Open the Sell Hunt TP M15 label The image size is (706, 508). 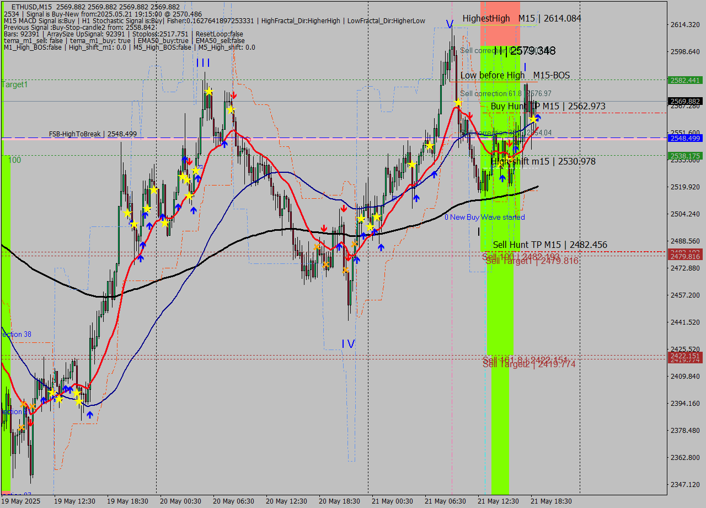(x=549, y=245)
